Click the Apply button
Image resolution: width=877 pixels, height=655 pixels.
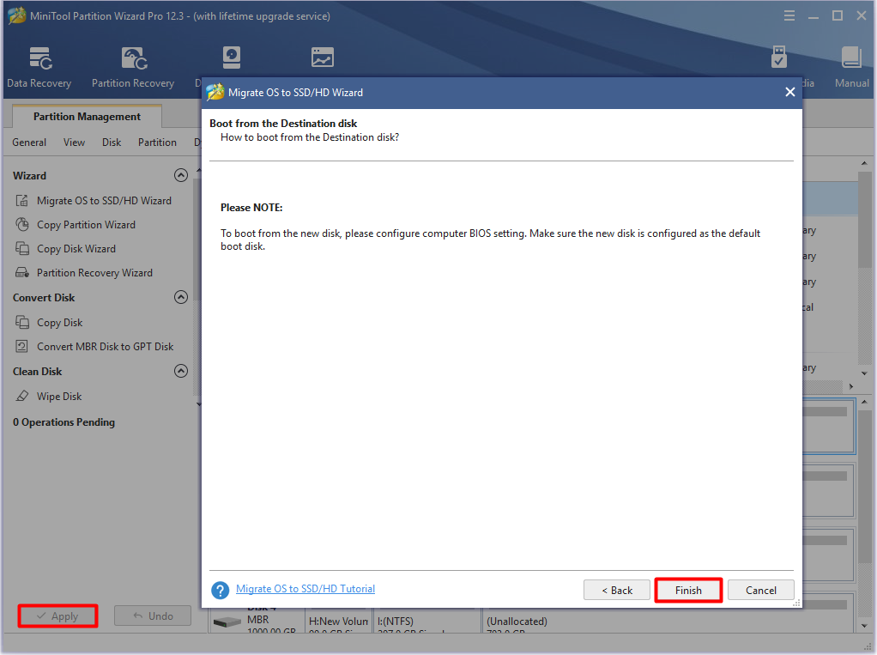click(x=57, y=616)
